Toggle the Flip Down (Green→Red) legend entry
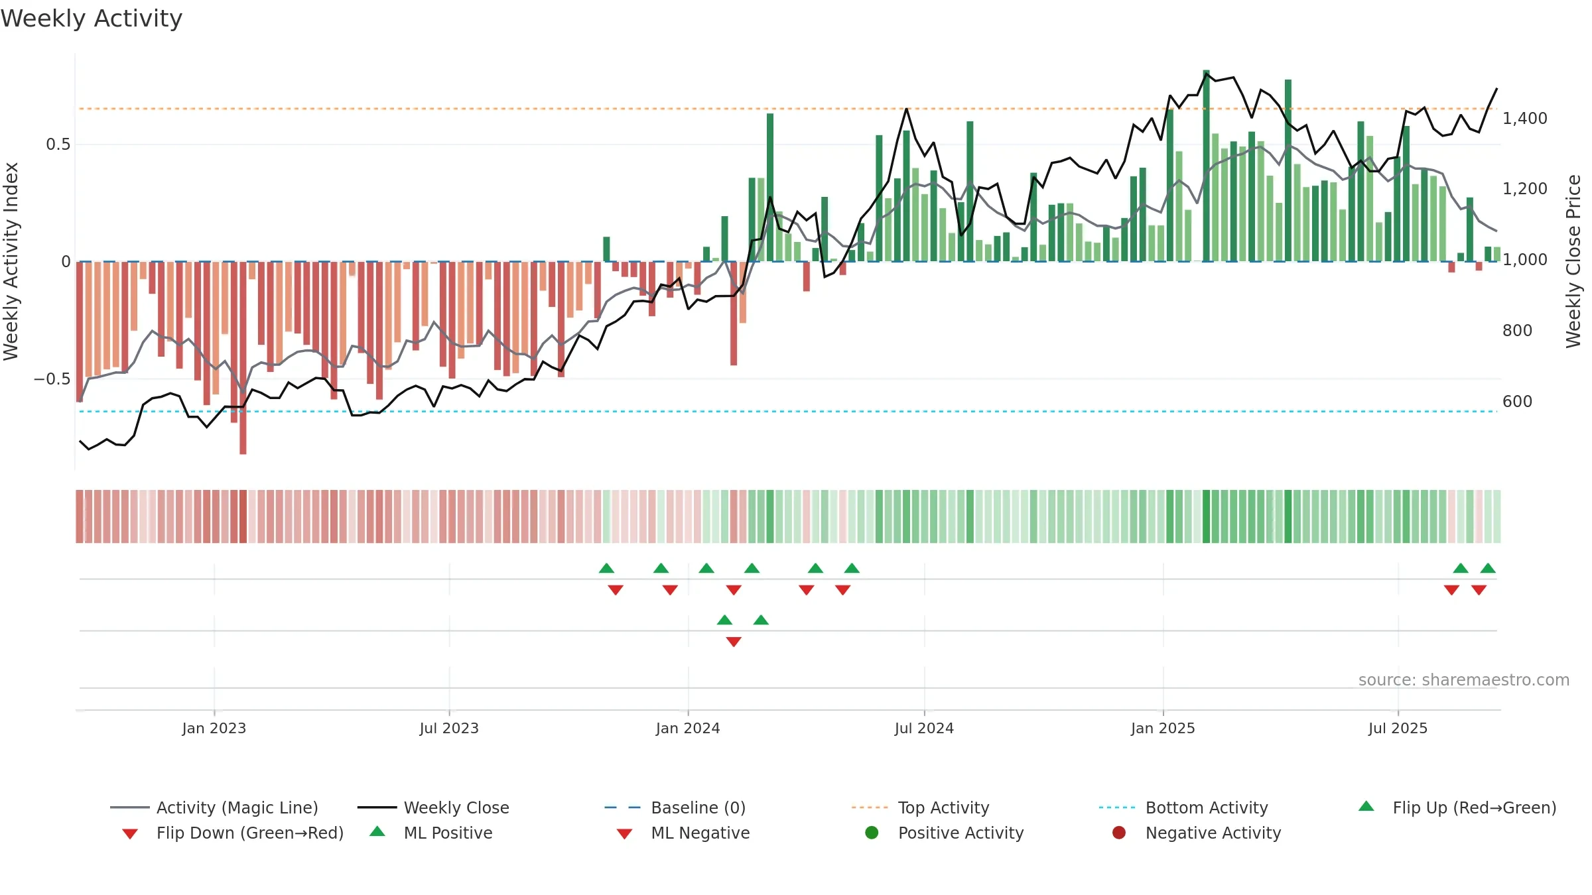1592x895 pixels. point(233,833)
